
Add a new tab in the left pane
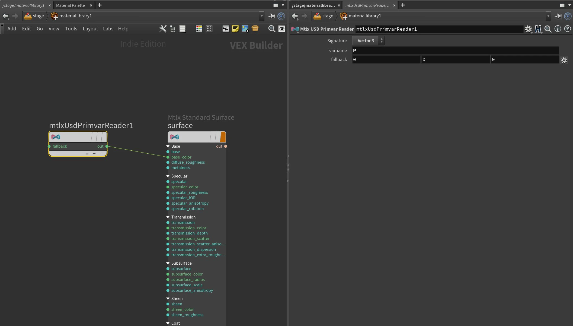pyautogui.click(x=100, y=5)
